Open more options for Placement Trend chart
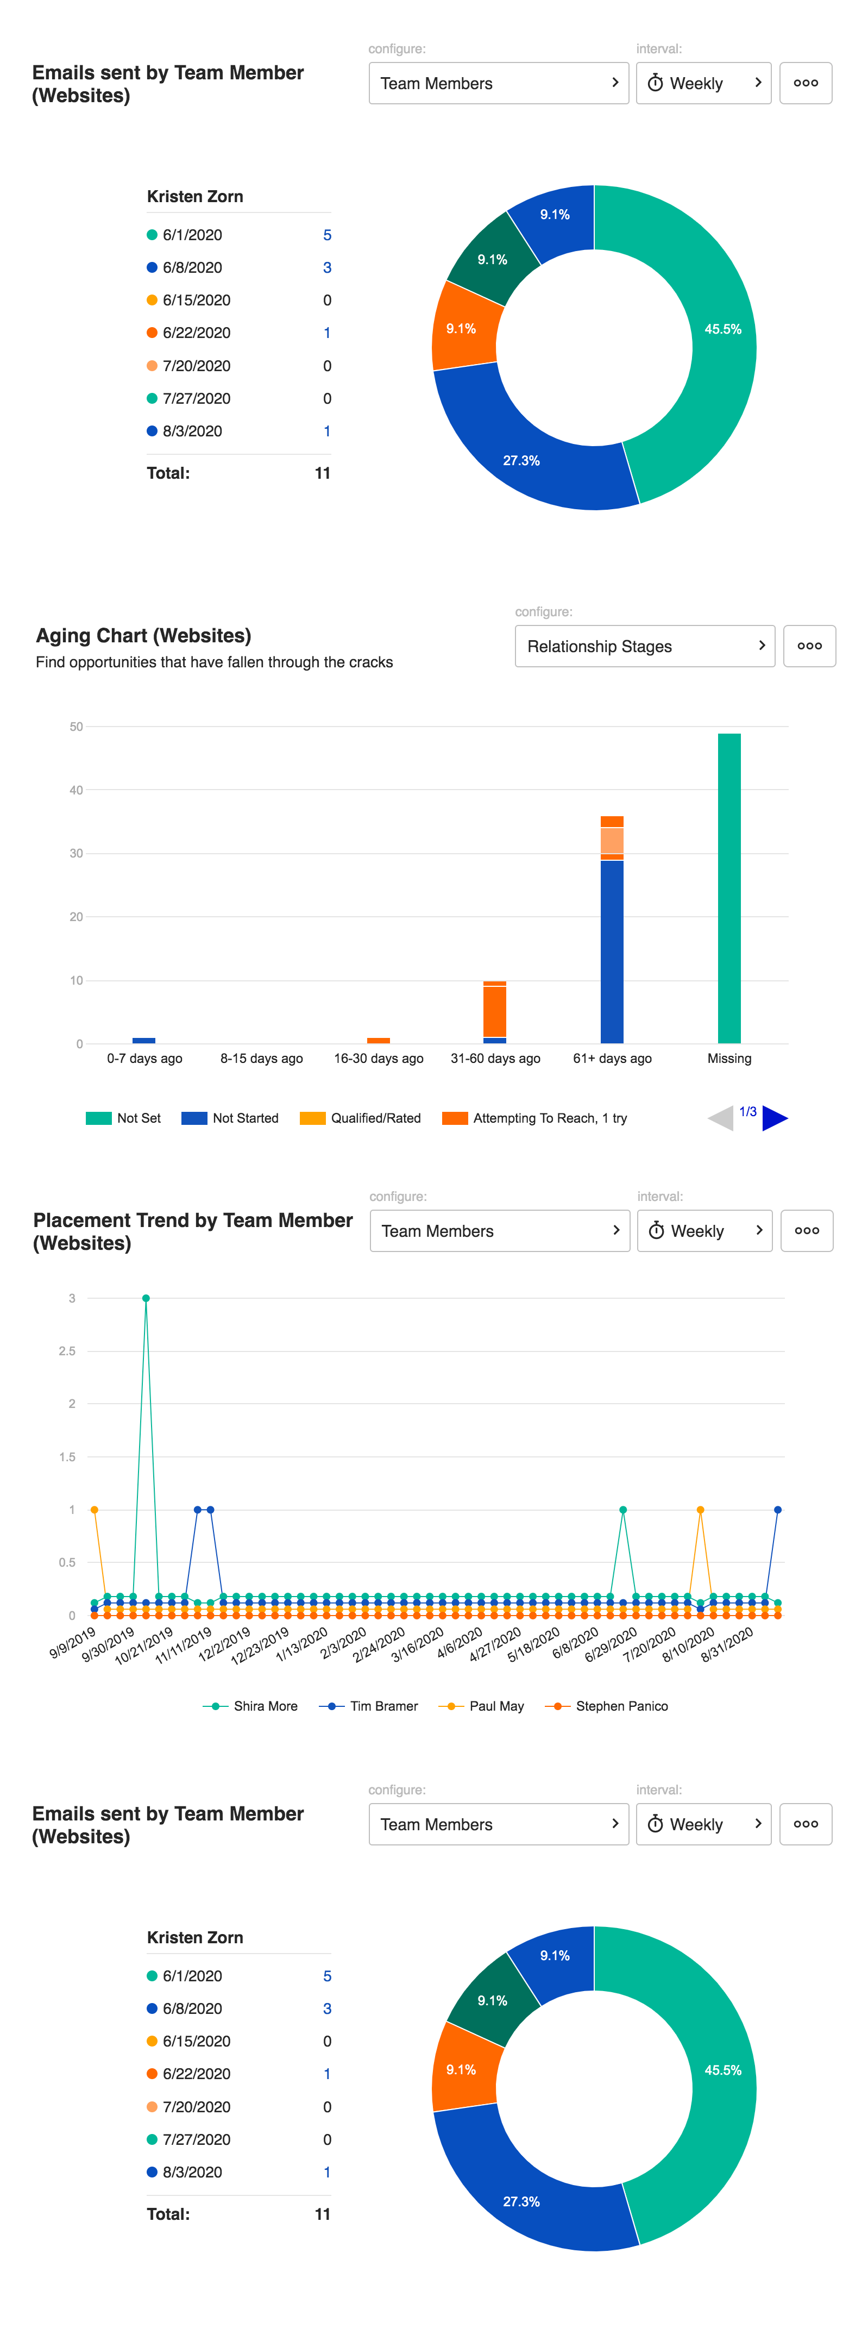 point(806,1230)
